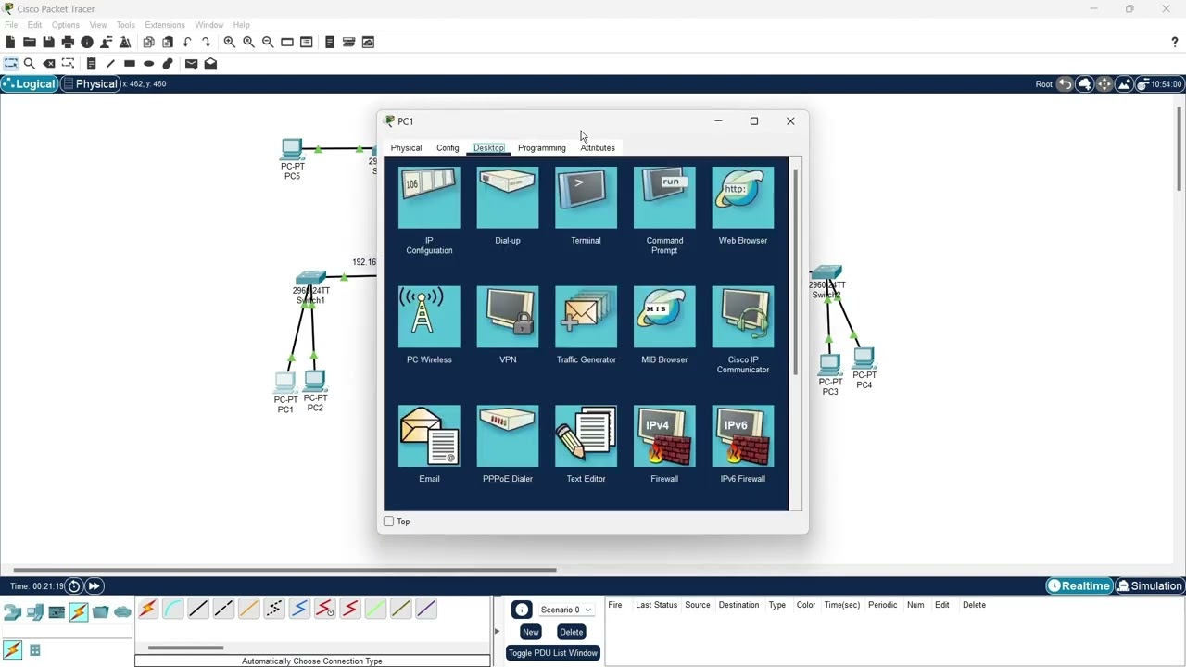The image size is (1186, 667).
Task: Open the Config tab in PC1
Action: [x=448, y=148]
